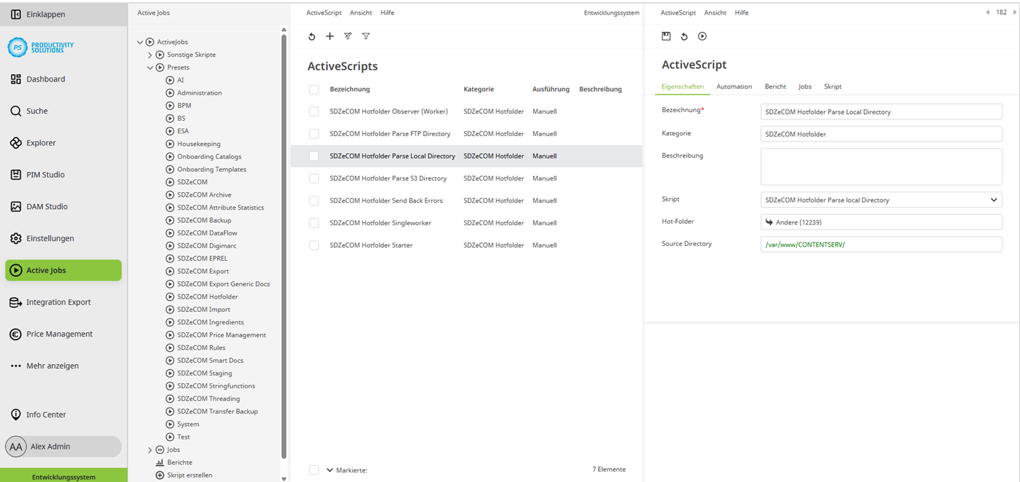Screen dimensions: 1020x482
Task: Select the checkbox for SDZeCOM Hotfolder Observer (Worker)
Action: 314,111
